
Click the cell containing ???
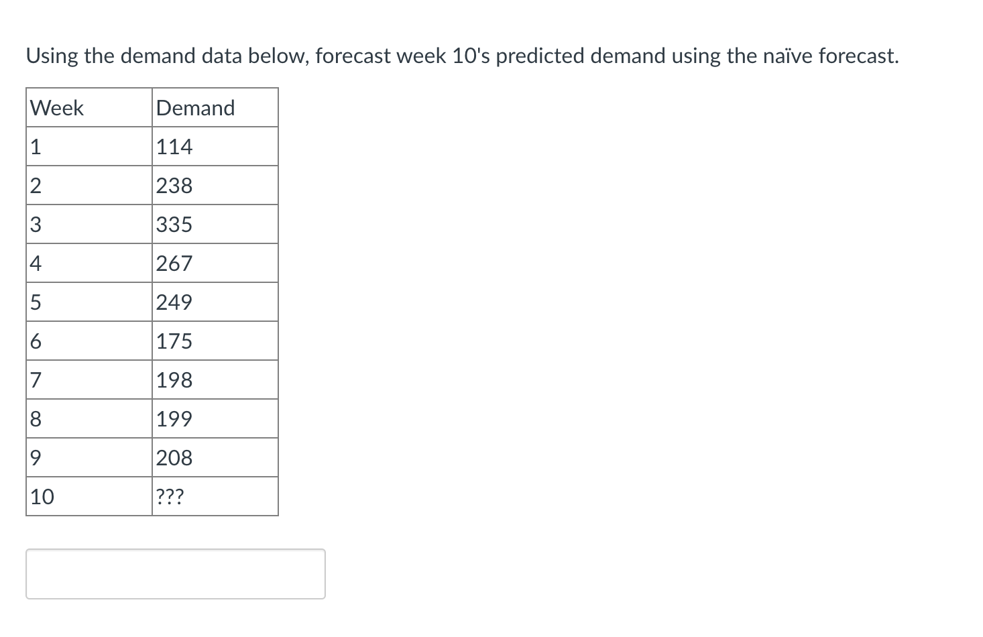point(215,496)
